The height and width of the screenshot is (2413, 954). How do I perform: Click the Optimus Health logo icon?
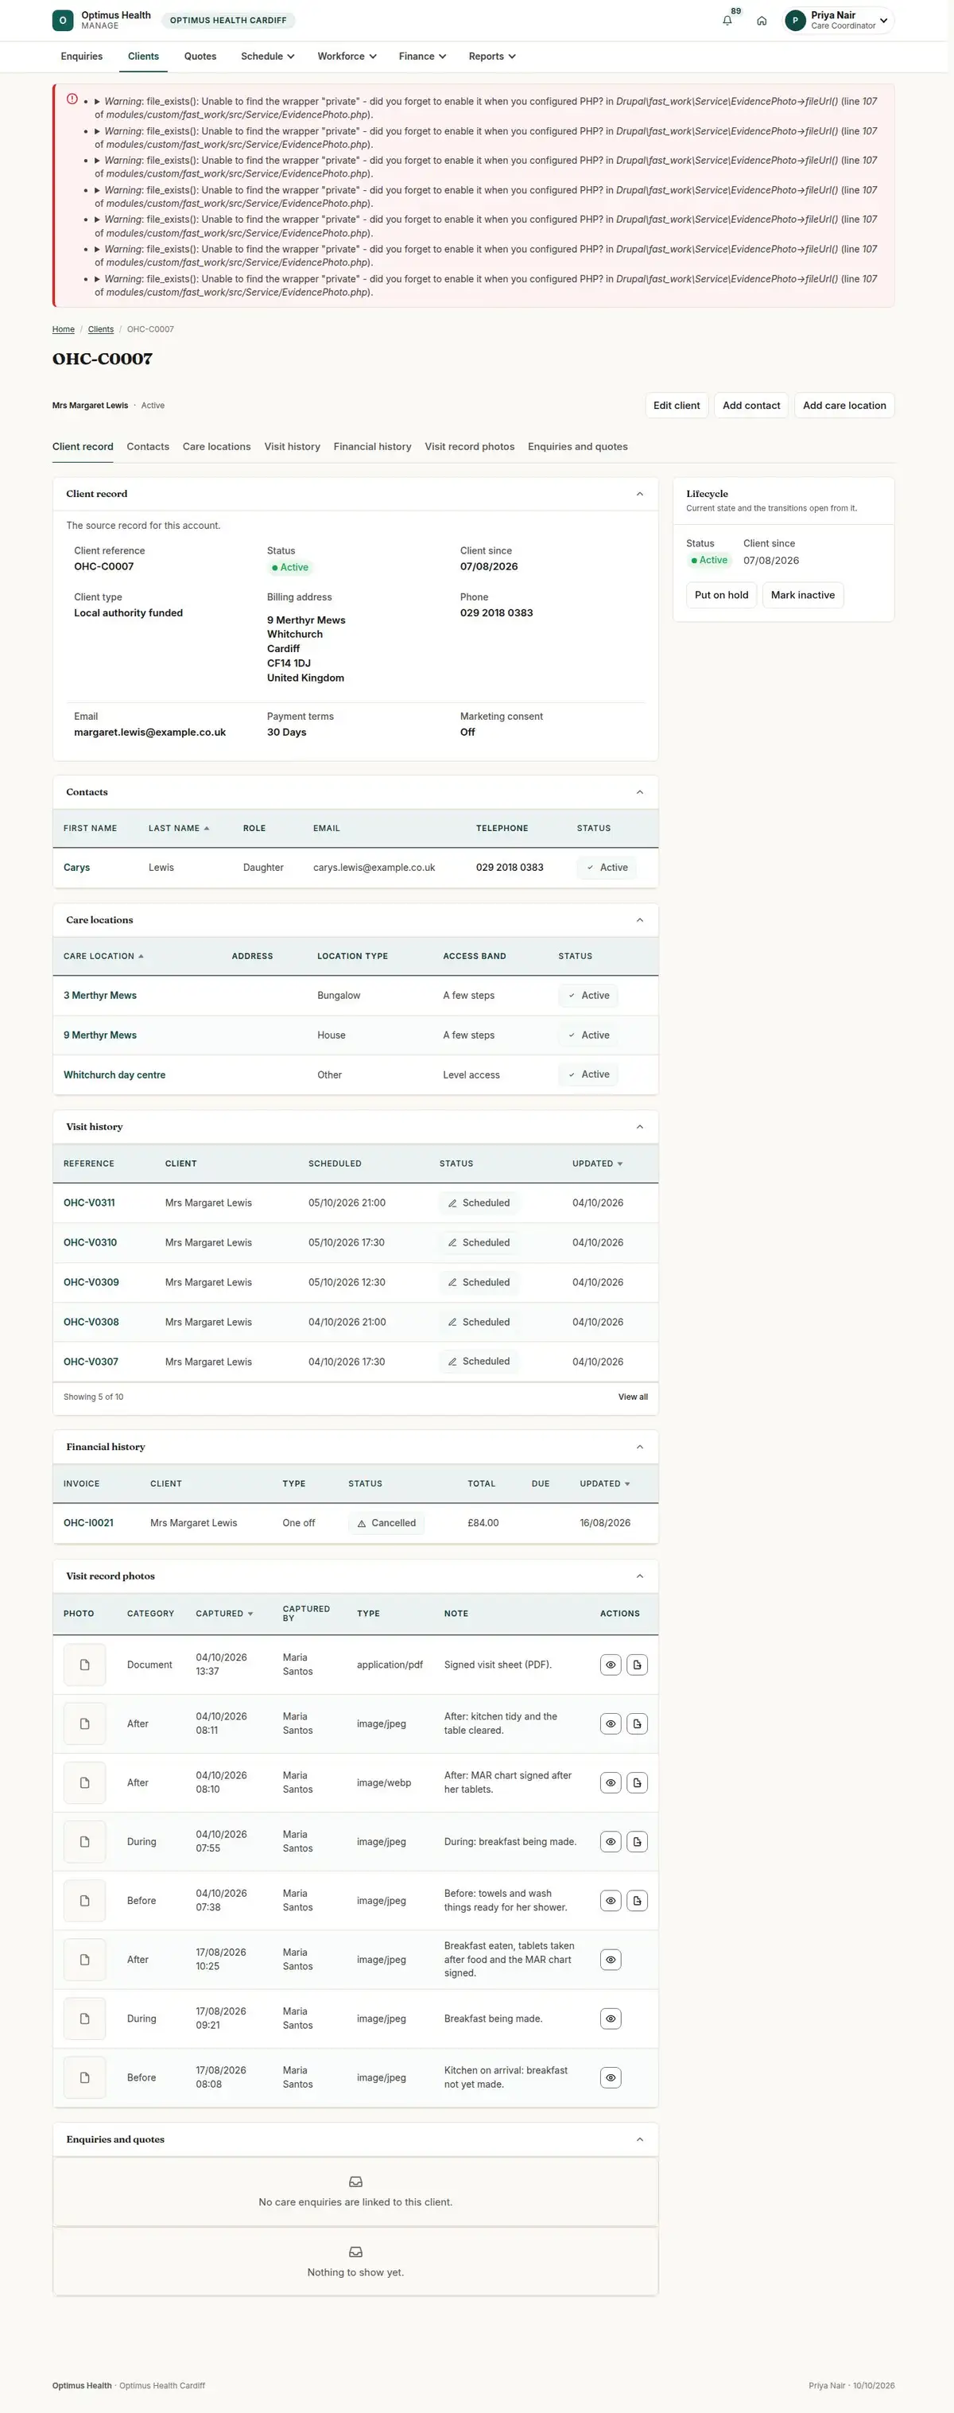tap(63, 20)
